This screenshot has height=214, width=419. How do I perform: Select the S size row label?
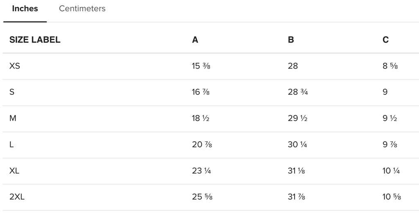pyautogui.click(x=12, y=92)
